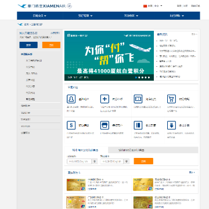209x209 pixels.
Task: Open the more link in the news panel
Action: pos(194,34)
